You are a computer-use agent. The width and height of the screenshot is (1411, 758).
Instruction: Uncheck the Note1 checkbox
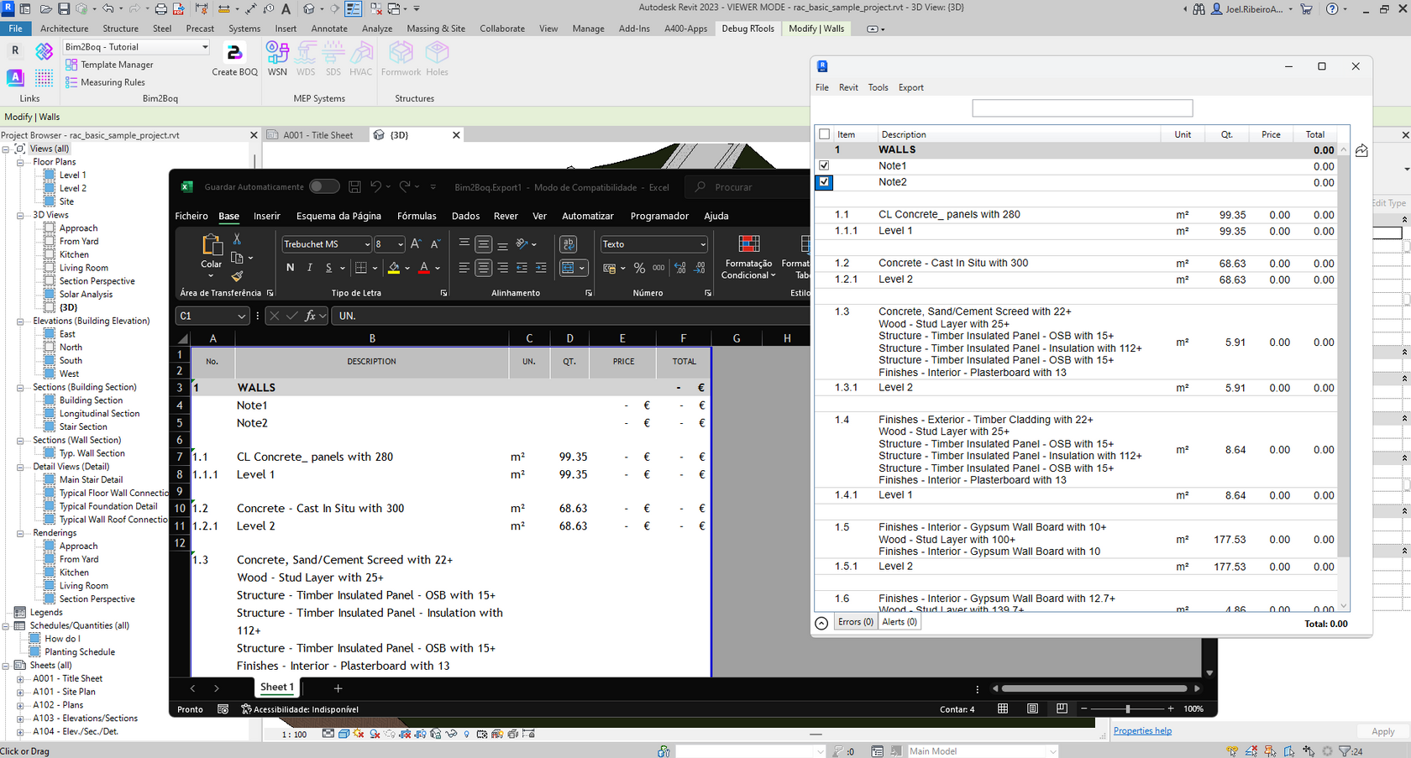point(824,165)
